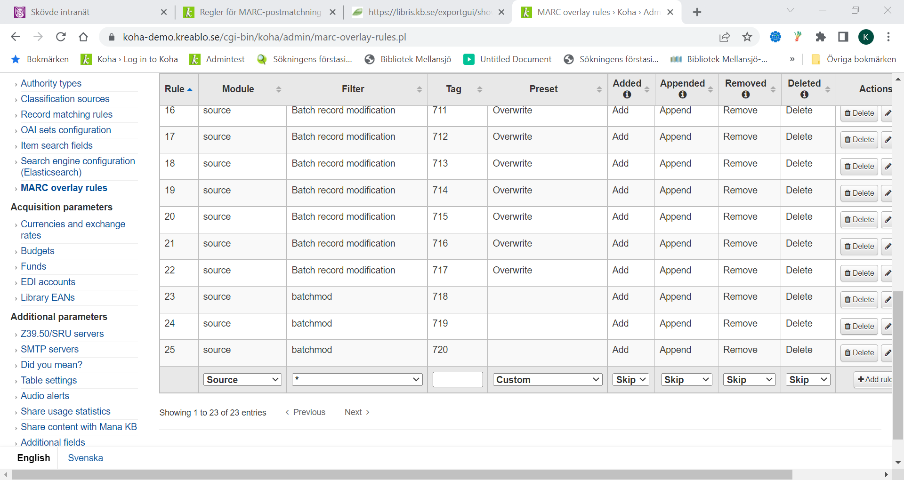
Task: Click the home icon in browser toolbar
Action: coord(83,37)
